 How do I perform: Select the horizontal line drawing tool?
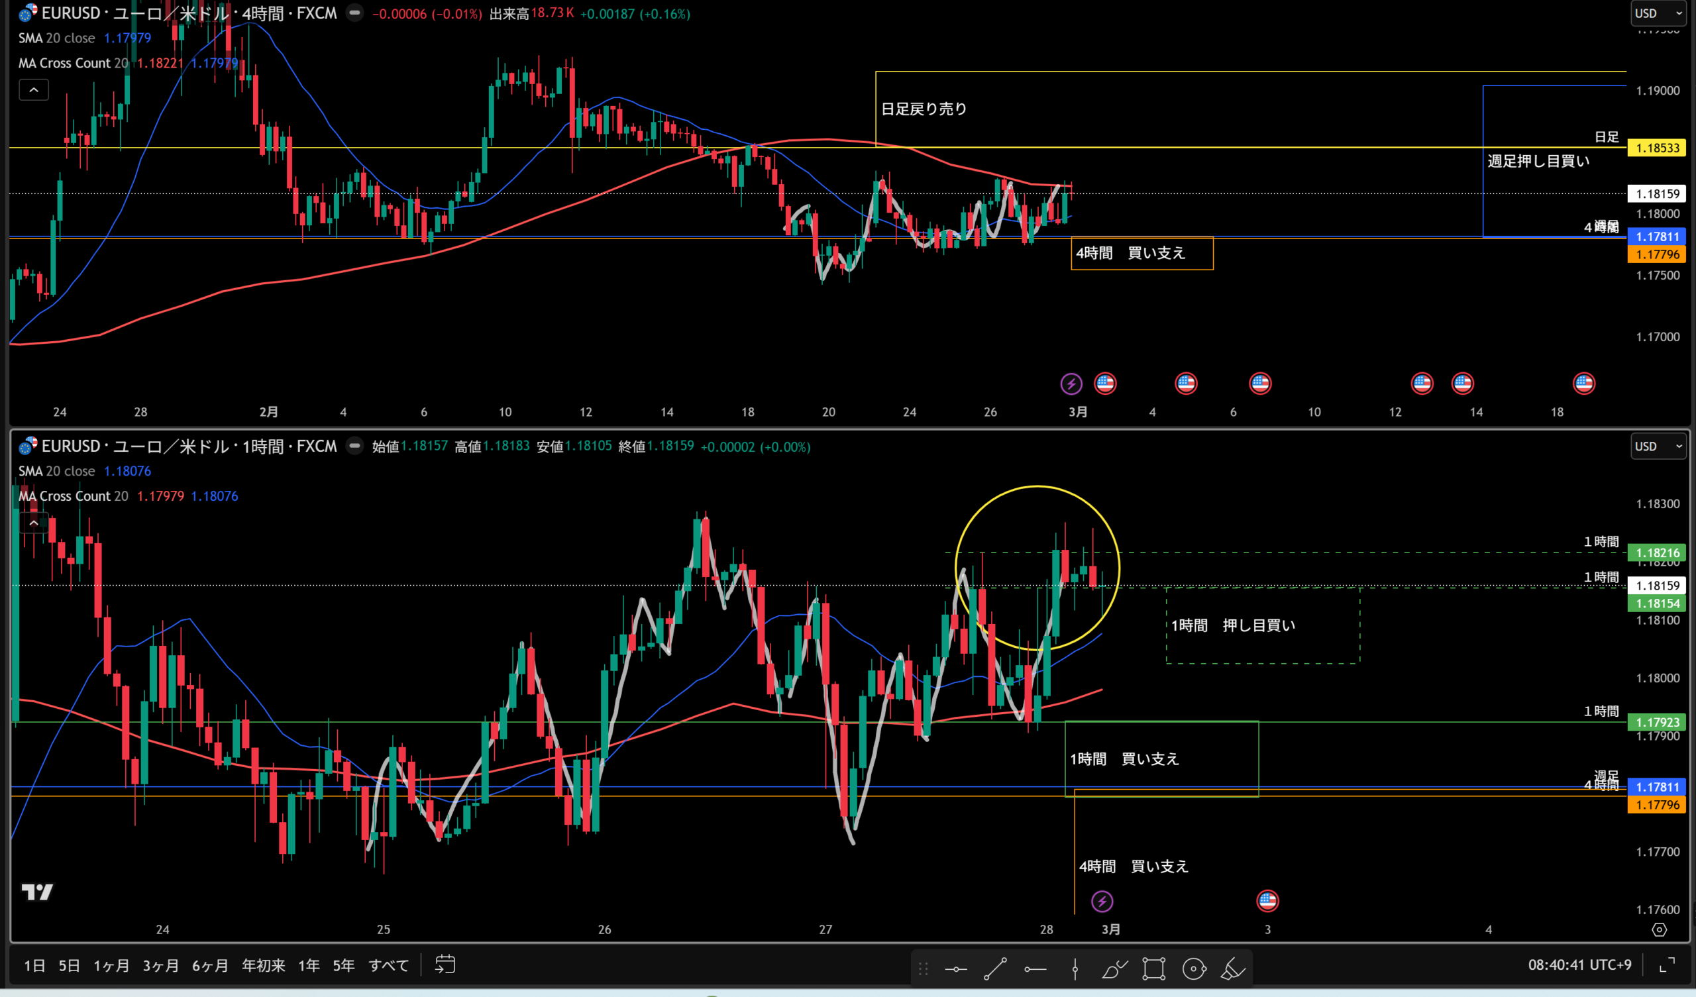pyautogui.click(x=955, y=969)
